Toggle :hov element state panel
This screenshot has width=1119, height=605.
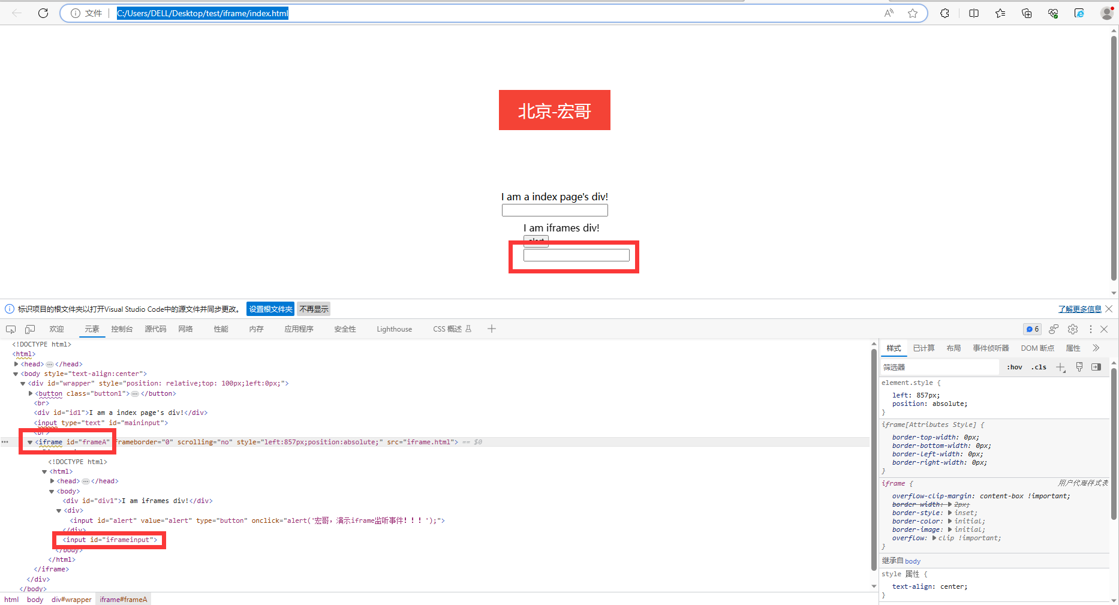pyautogui.click(x=1015, y=367)
